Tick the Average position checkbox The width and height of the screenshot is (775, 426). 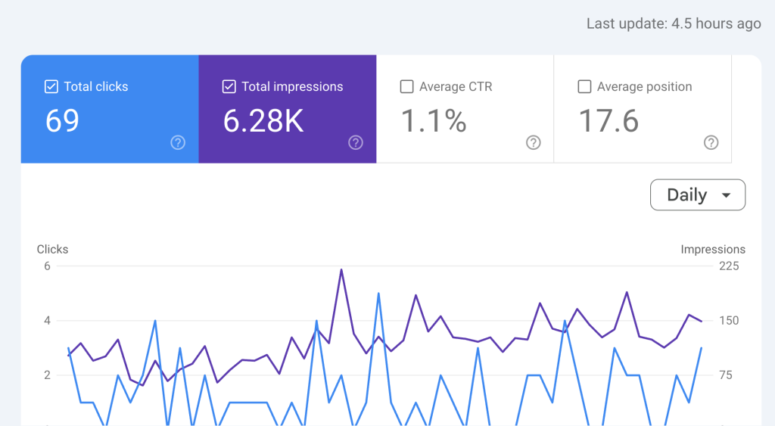584,87
